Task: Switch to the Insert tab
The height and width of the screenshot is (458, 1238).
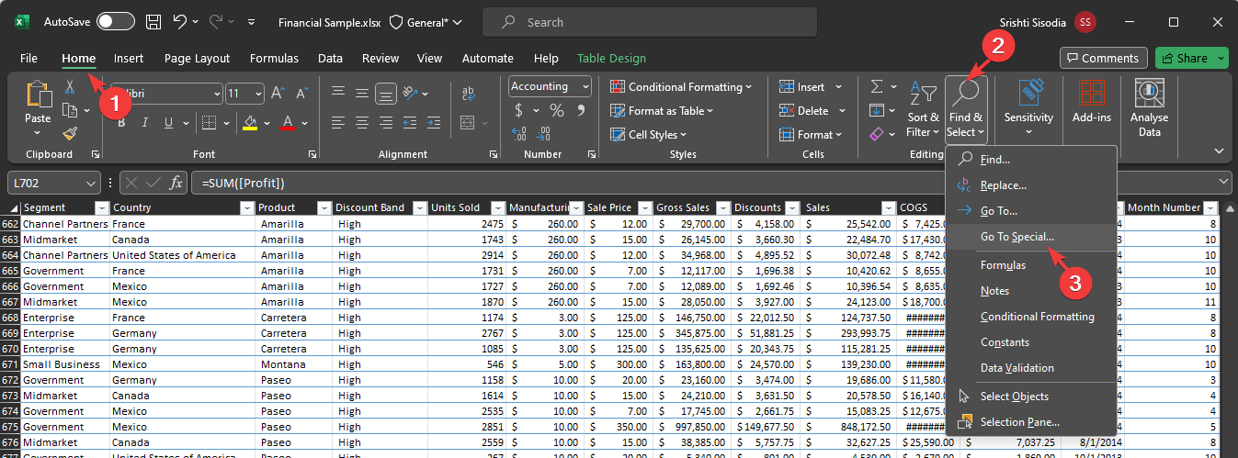Action: point(129,58)
